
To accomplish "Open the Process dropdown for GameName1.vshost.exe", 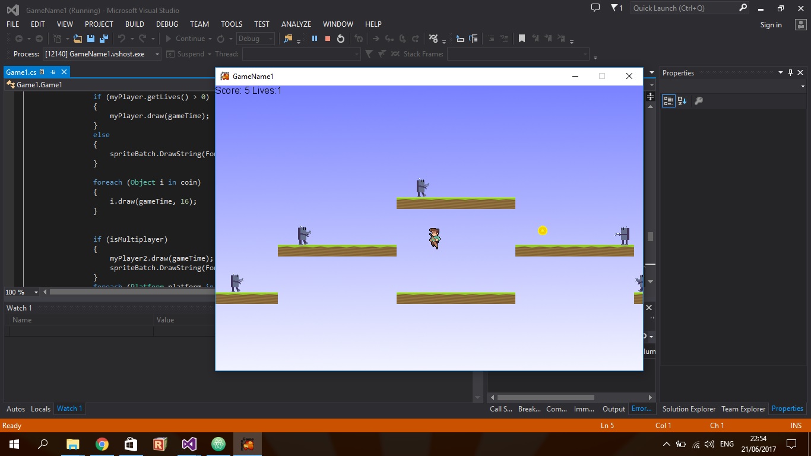I will click(157, 54).
